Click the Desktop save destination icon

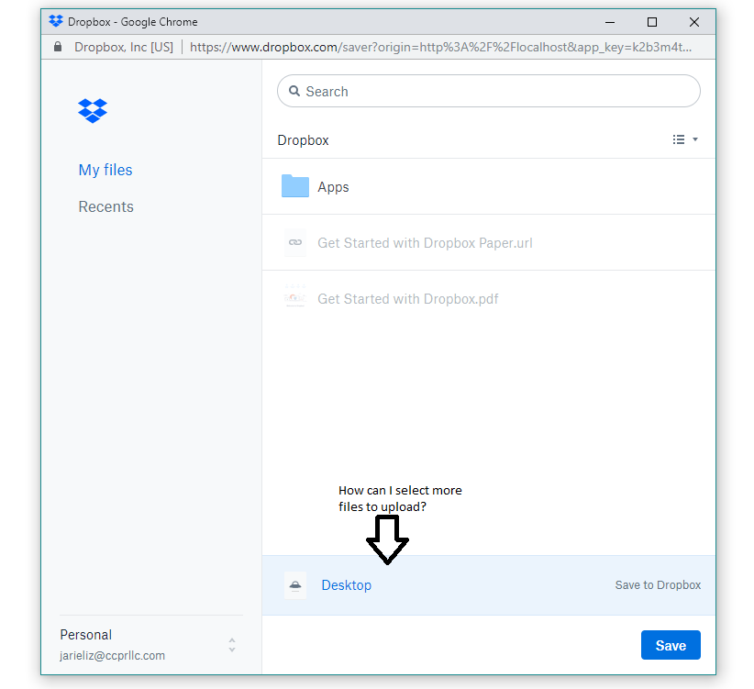[295, 584]
